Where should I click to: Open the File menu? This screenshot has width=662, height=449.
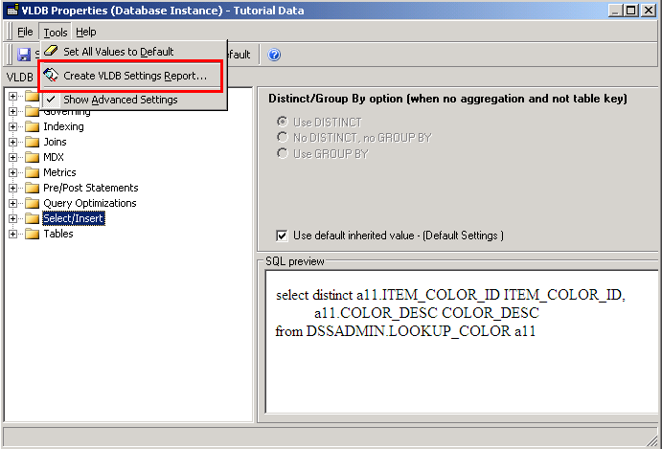tap(25, 32)
